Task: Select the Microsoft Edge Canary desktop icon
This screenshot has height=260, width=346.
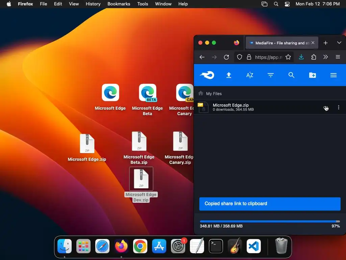Action: (185, 92)
